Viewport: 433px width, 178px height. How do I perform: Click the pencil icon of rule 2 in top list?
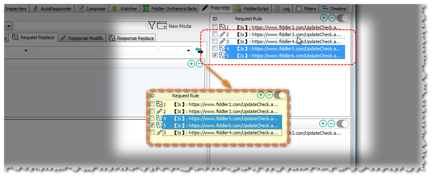click(222, 35)
